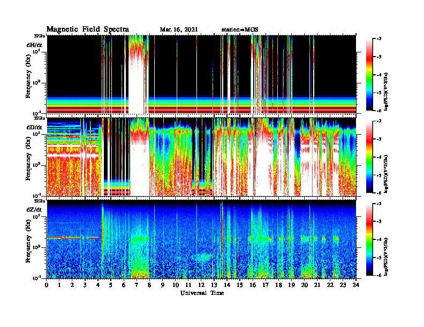Click the 'Magnetic Field Spectra' title
The height and width of the screenshot is (327, 424).
tap(88, 29)
